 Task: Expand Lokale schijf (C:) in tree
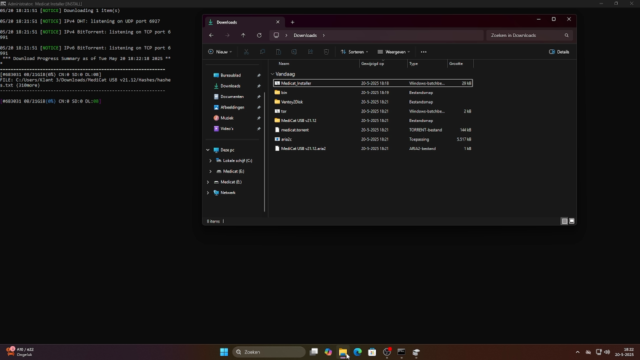pyautogui.click(x=210, y=160)
